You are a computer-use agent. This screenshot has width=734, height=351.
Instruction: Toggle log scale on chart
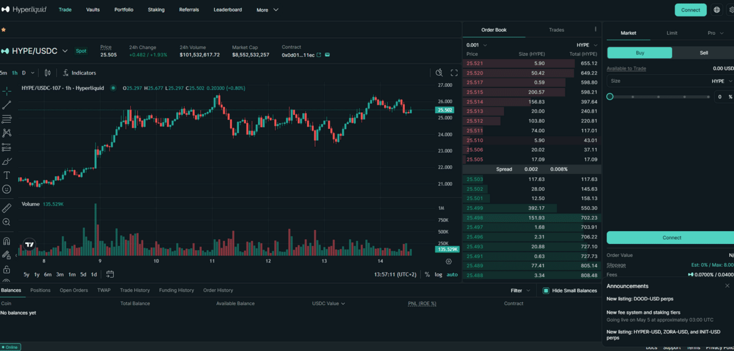click(x=439, y=275)
